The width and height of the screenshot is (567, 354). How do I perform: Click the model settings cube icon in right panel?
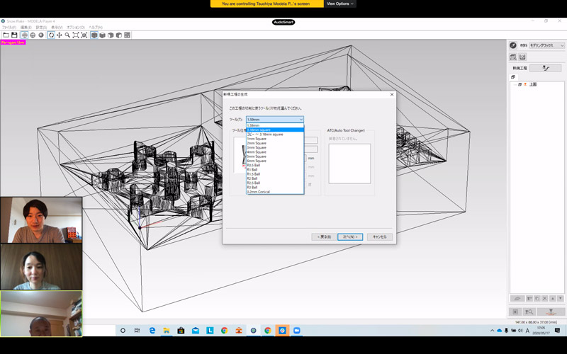[512, 57]
